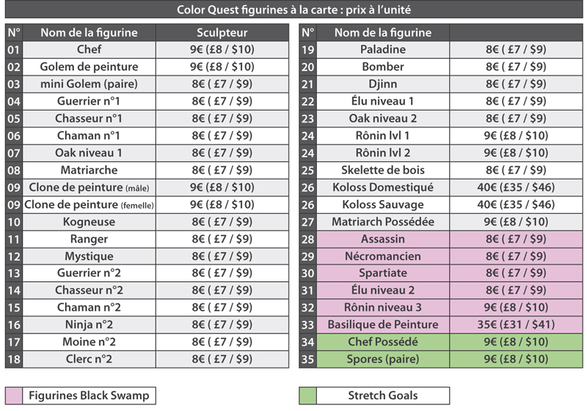
Task: Select the "Koloss Sauvage" figurine name
Action: pos(382,204)
